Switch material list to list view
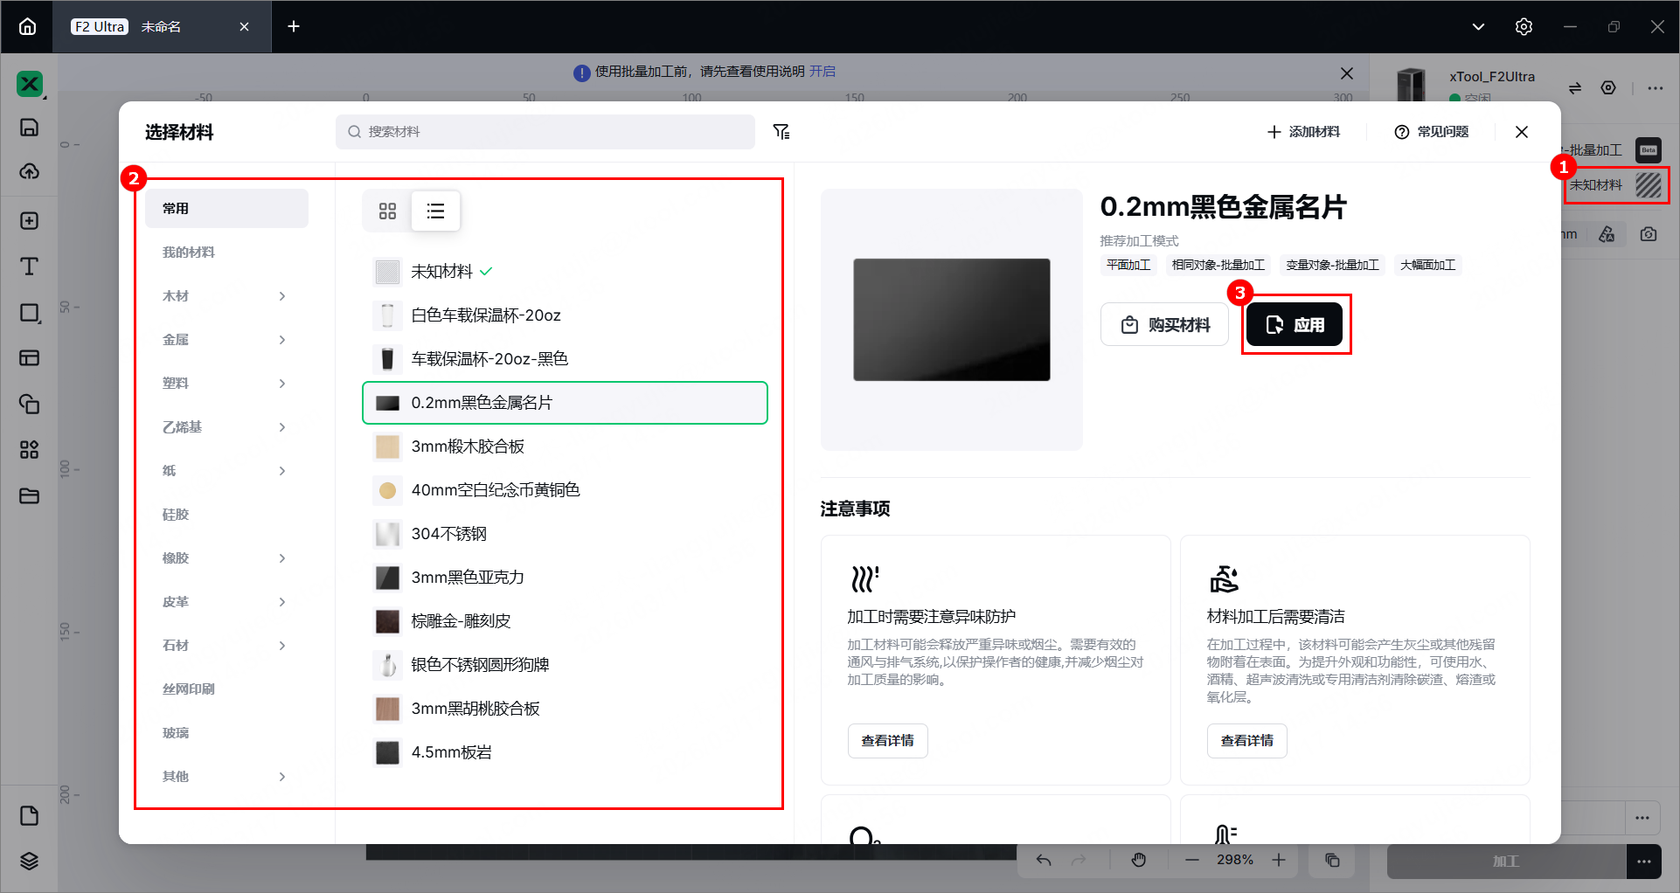Screen dimensions: 1680x893 [435, 211]
